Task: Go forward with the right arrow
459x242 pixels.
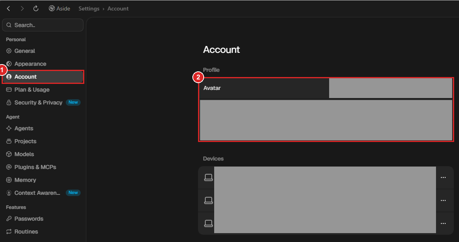Action: click(22, 8)
